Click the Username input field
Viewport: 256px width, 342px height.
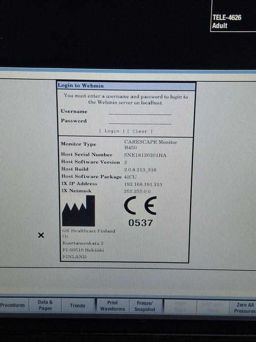coord(140,112)
